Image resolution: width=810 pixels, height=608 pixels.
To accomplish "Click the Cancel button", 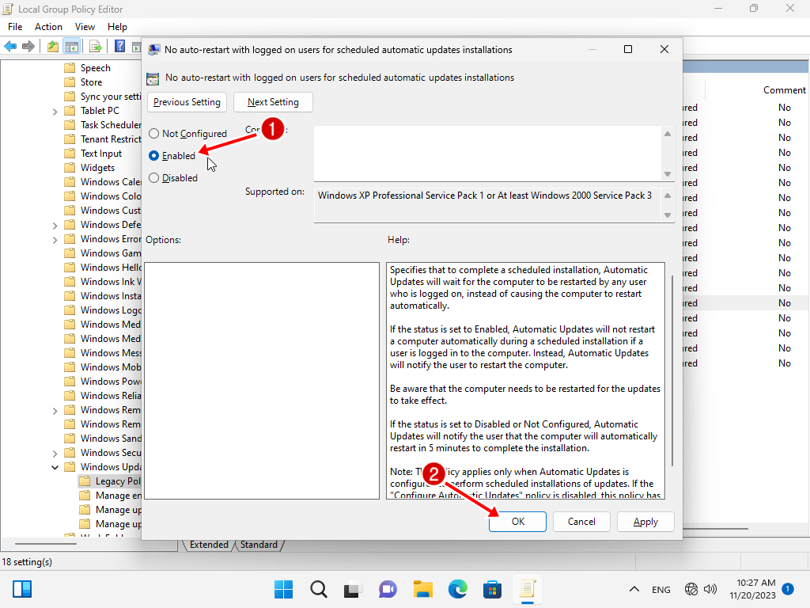I will (581, 522).
